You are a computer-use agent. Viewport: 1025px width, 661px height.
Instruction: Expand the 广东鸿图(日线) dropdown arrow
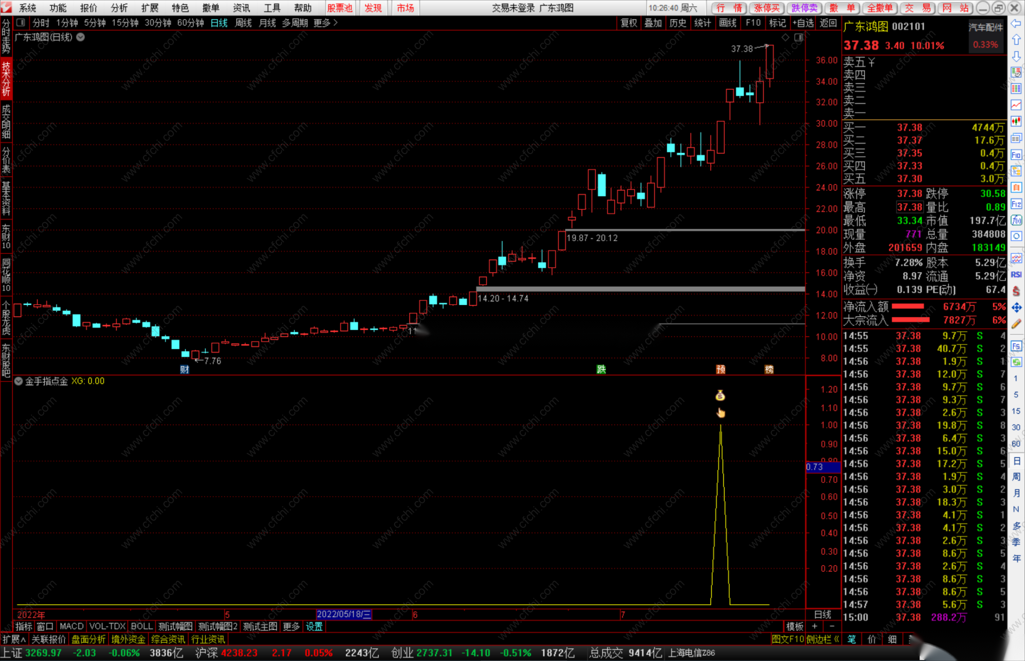[x=81, y=37]
